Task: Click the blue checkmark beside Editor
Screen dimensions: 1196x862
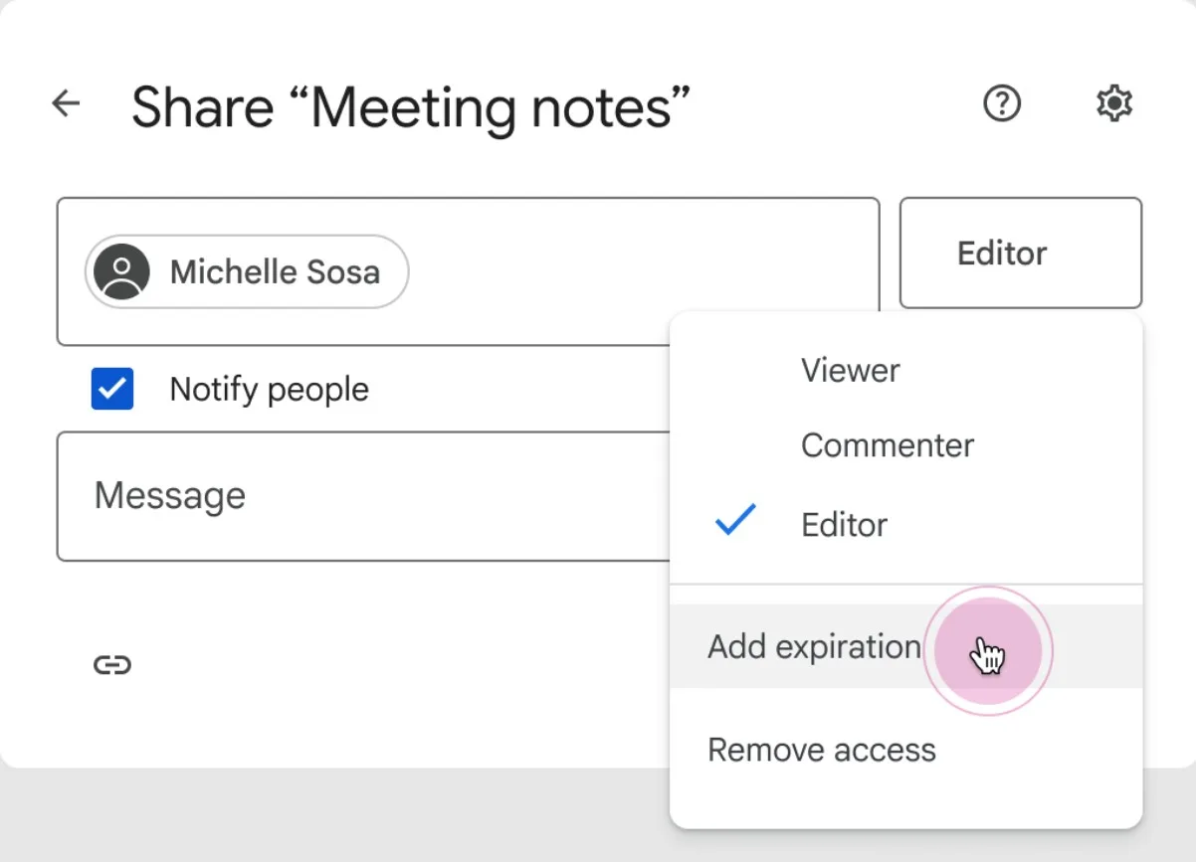Action: click(733, 520)
